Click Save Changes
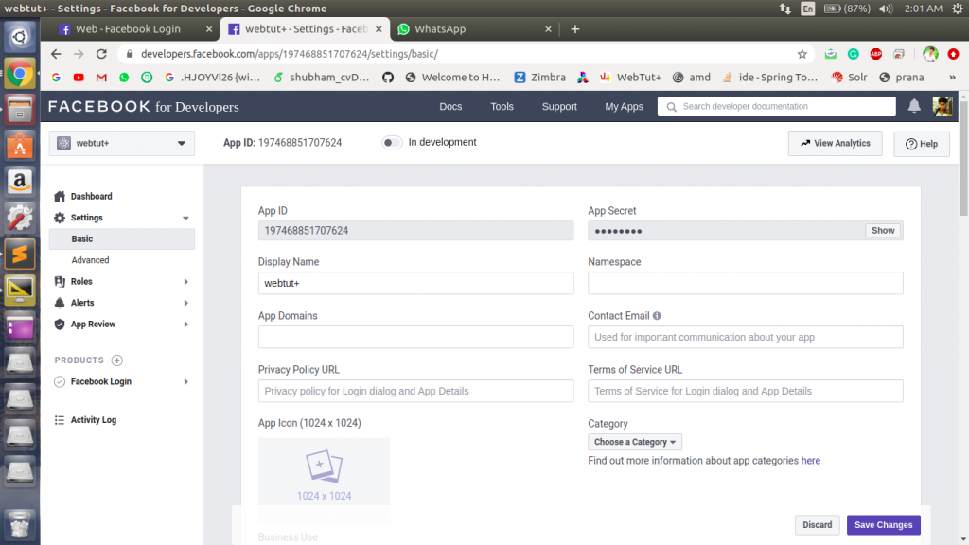The image size is (969, 545). (x=883, y=524)
